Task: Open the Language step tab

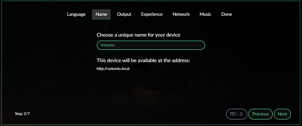Action: coord(76,14)
